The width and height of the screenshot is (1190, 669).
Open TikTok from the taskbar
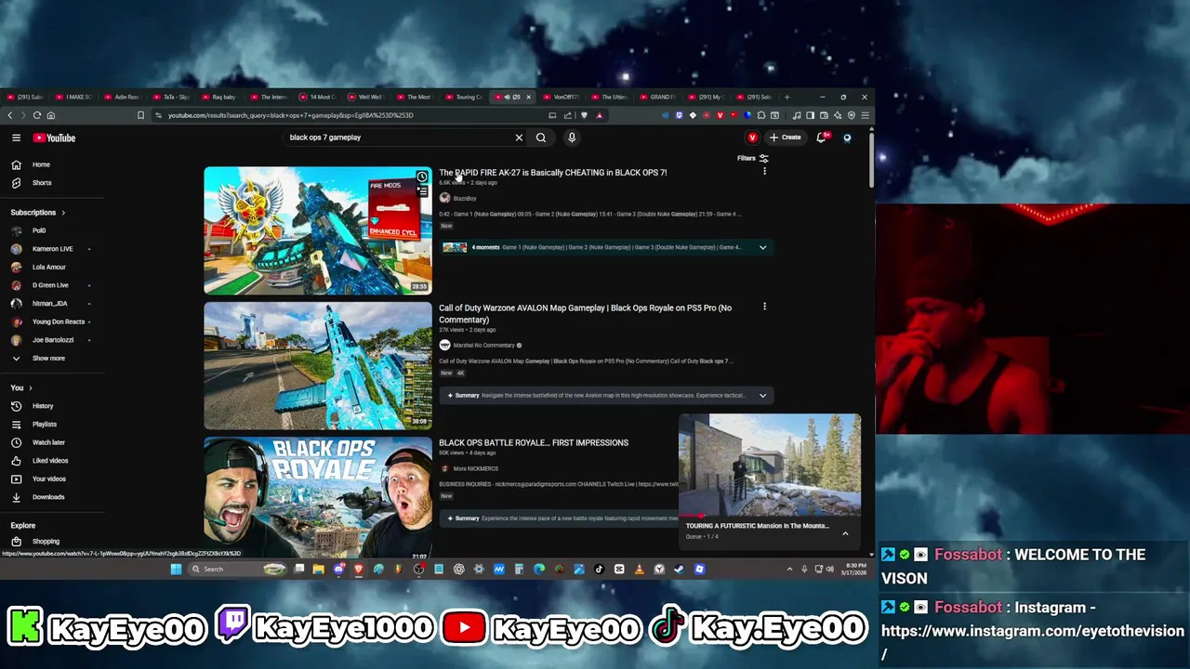tap(599, 570)
